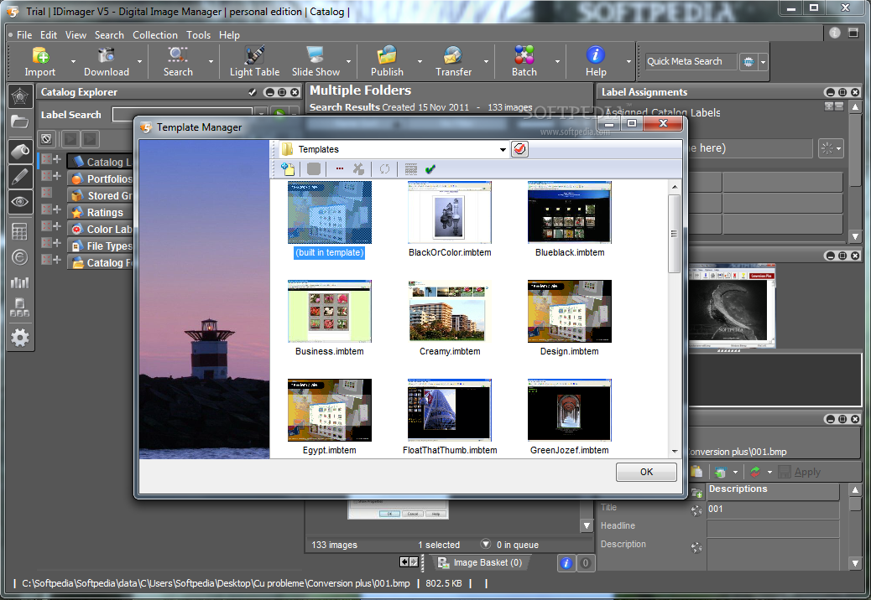
Task: Click the Publish toolbar icon
Action: 387,55
